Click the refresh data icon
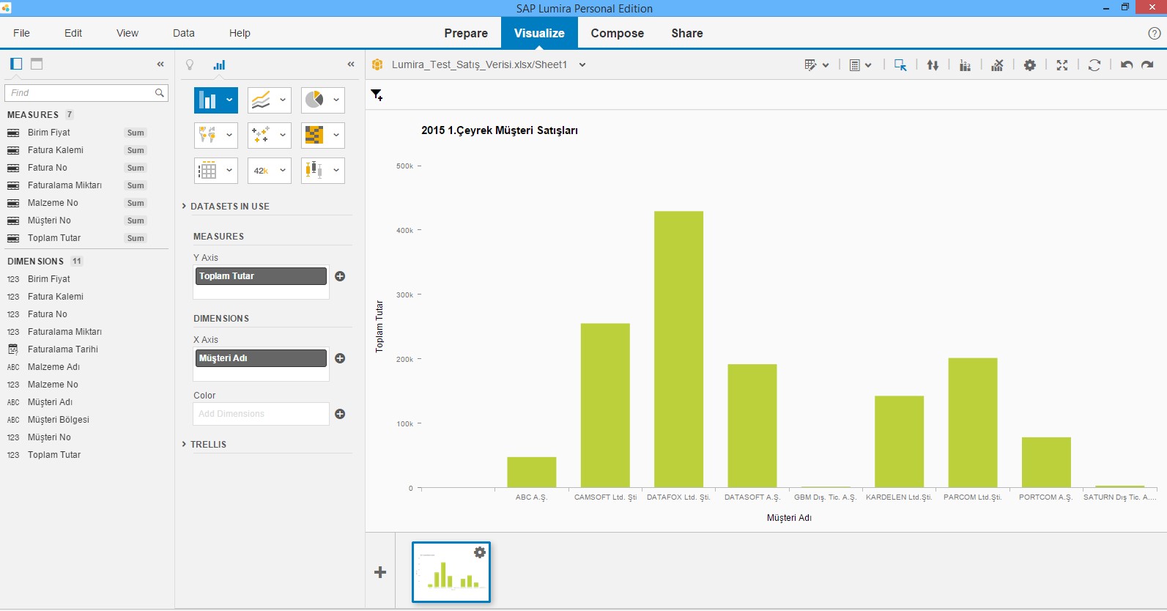 (x=1094, y=65)
